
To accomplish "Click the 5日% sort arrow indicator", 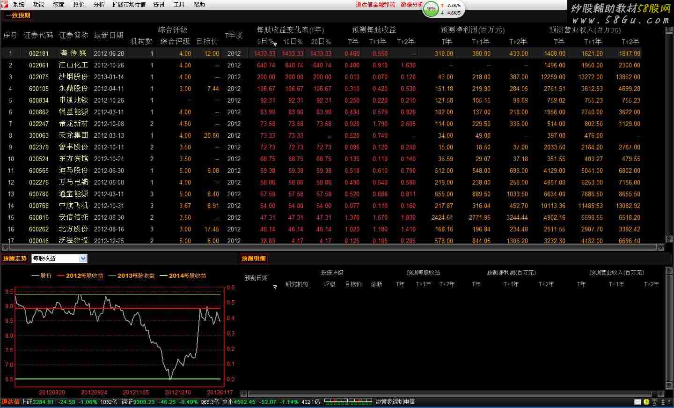I will click(x=275, y=45).
